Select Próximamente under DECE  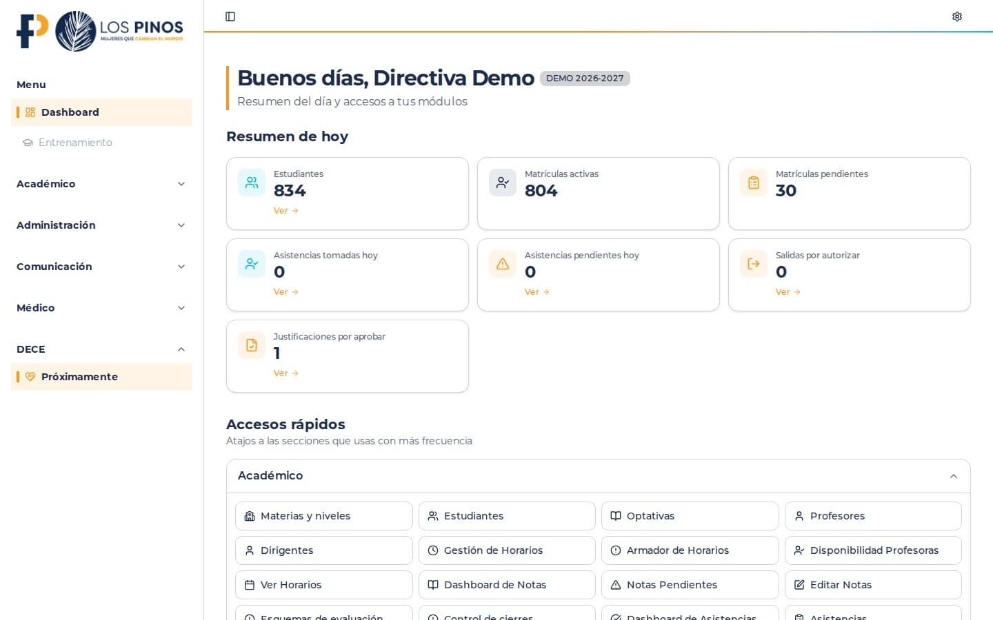tap(101, 377)
